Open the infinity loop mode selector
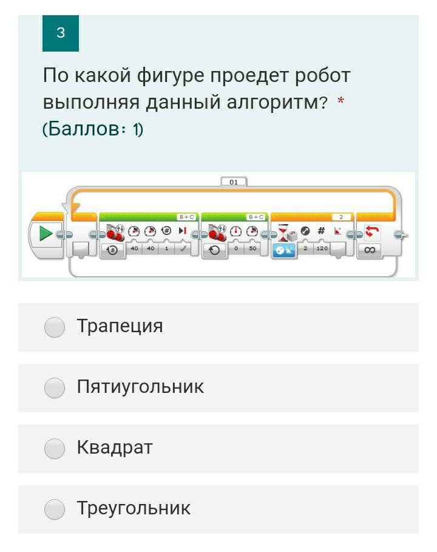 pyautogui.click(x=370, y=250)
